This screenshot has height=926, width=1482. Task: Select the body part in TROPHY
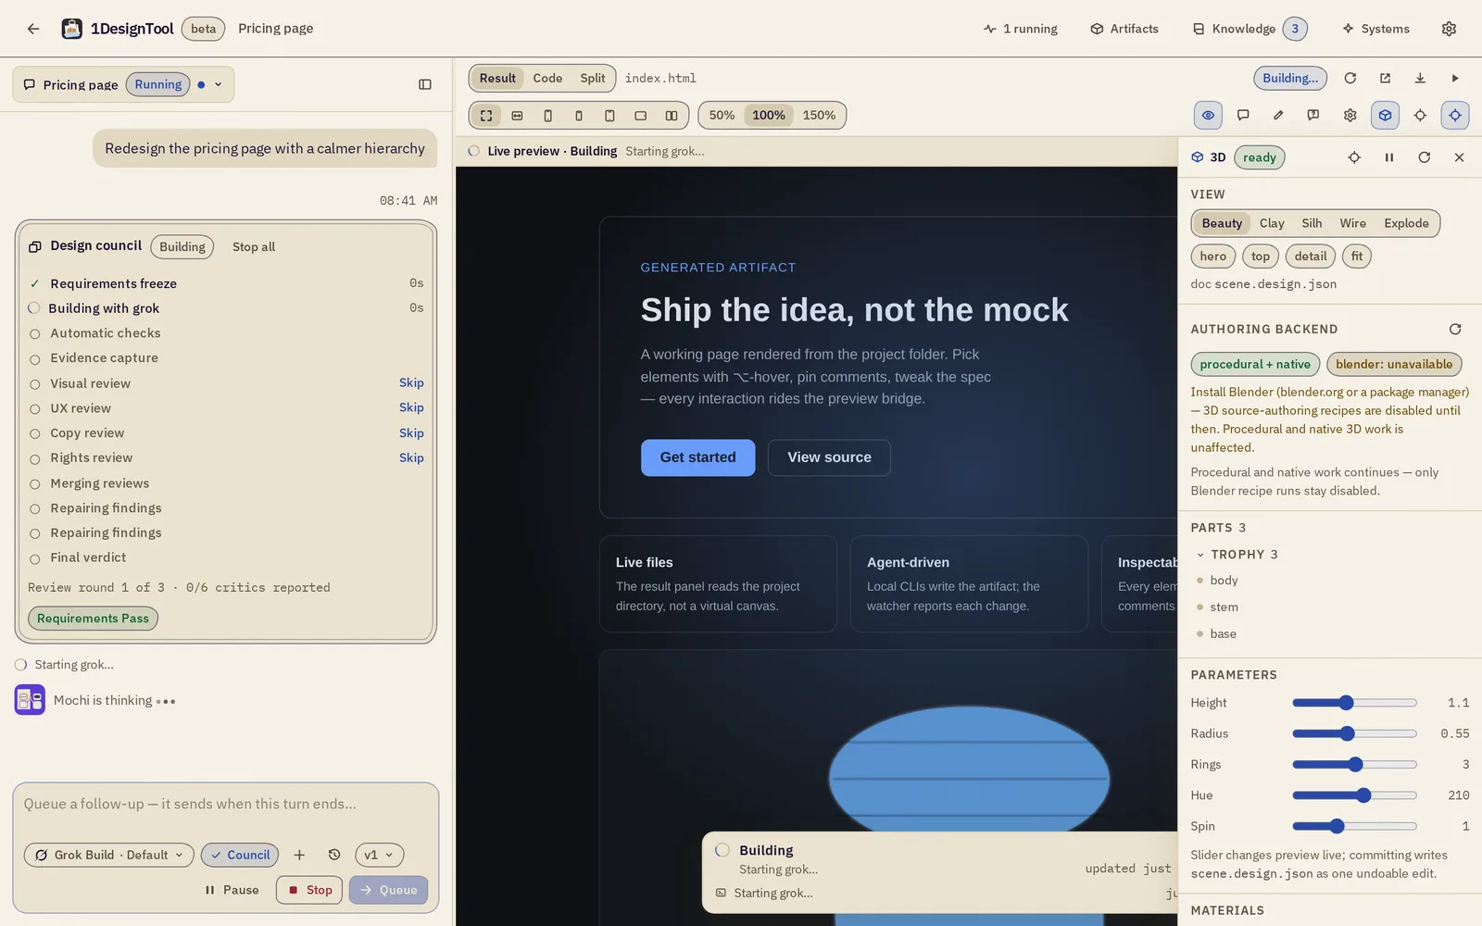point(1224,581)
